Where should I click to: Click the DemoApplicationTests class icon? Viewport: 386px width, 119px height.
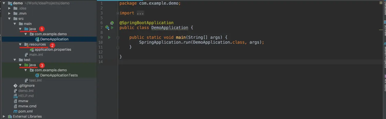tap(37, 75)
